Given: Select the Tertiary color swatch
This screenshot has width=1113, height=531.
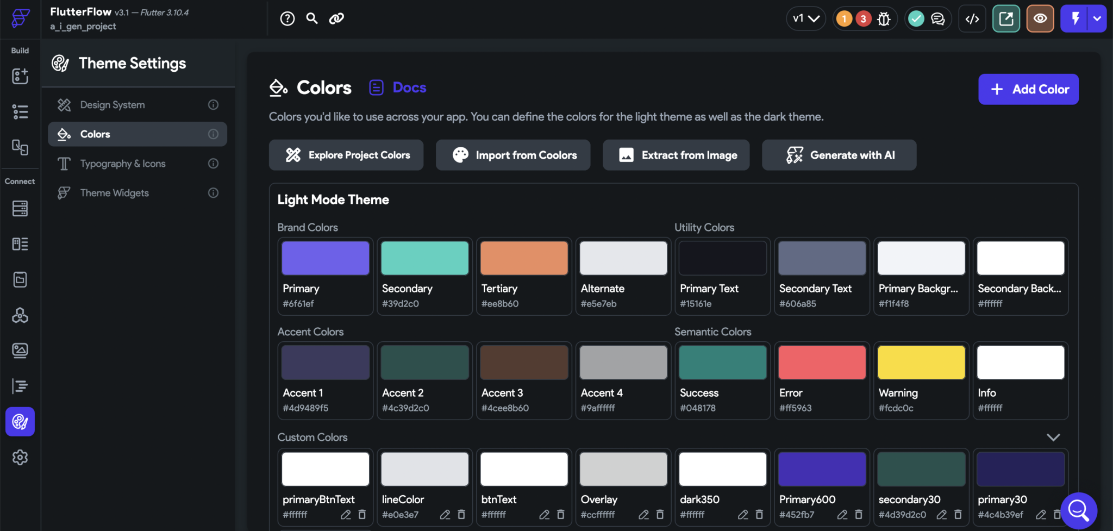Looking at the screenshot, I should [524, 259].
